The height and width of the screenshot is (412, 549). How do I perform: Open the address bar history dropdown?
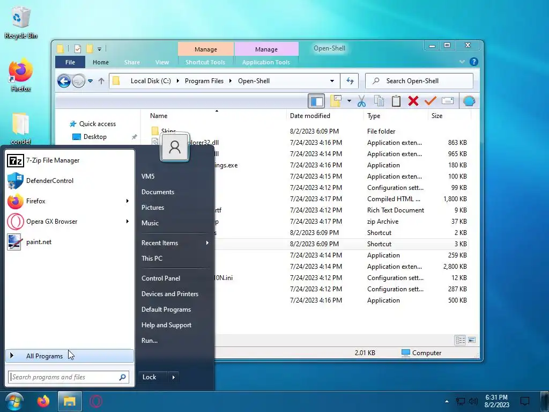pyautogui.click(x=332, y=81)
